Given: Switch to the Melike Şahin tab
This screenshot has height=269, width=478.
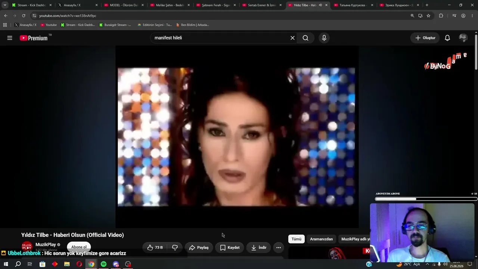Looking at the screenshot, I should tap(170, 5).
